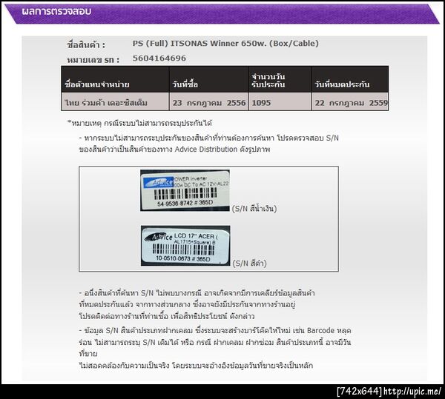445x399 pixels.
Task: Click the (S/N สีน้ำเงิน) caption
Action: pos(254,209)
